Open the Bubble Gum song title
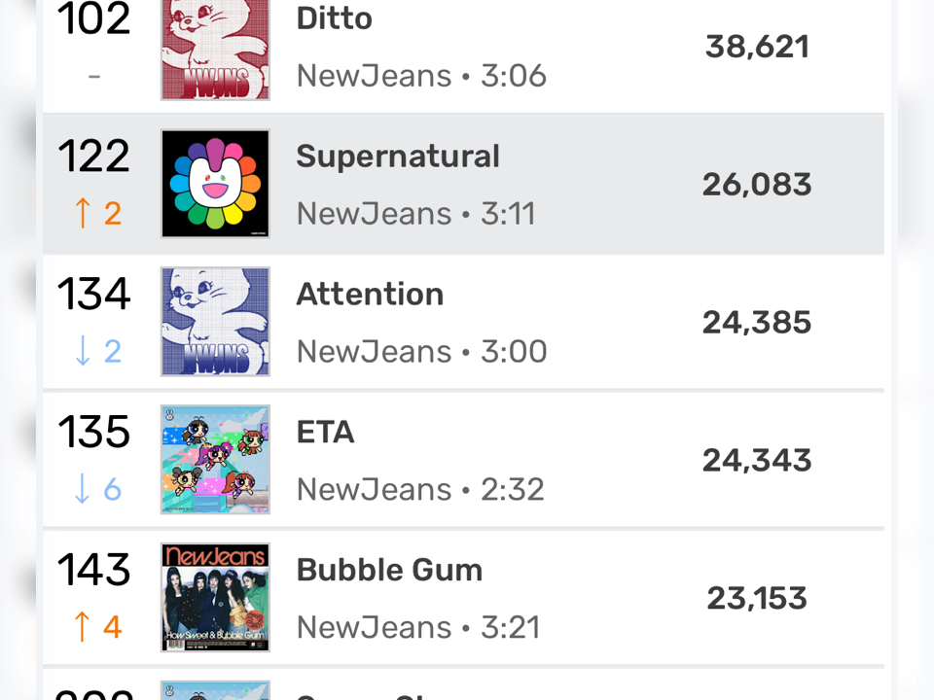The height and width of the screenshot is (700, 934). (389, 570)
